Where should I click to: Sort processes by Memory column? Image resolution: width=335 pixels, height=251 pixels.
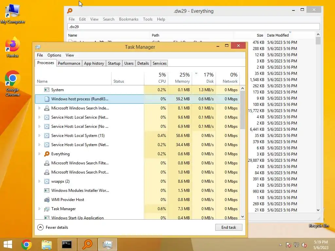(x=180, y=78)
